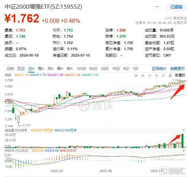The image size is (188, 177).
Task: Switch to the 周K weekly chart tab
Action: tap(41, 69)
